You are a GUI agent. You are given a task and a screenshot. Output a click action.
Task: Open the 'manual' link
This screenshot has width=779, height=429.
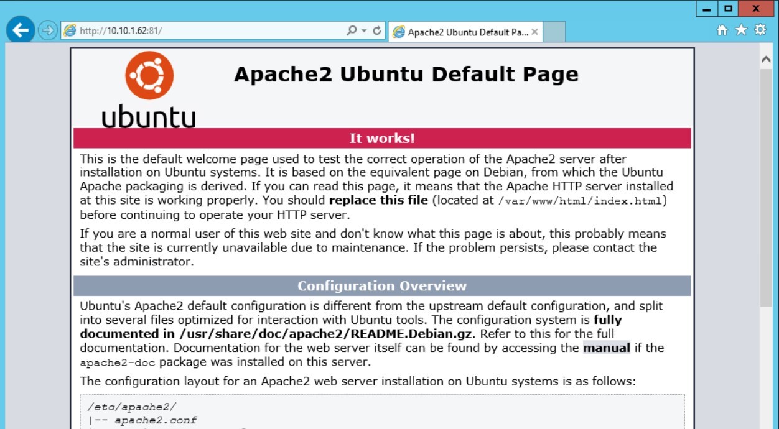tap(607, 348)
